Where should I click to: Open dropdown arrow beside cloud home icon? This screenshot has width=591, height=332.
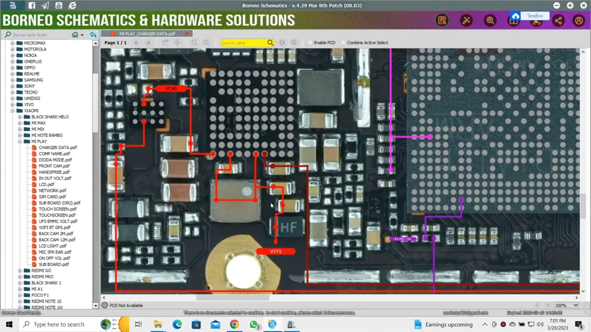coord(82,35)
